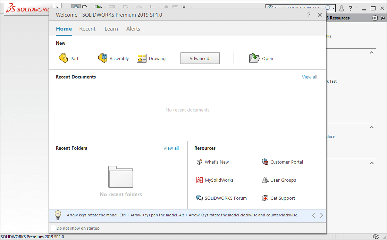
Task: Click View all for Recent Folders
Action: tap(171, 148)
